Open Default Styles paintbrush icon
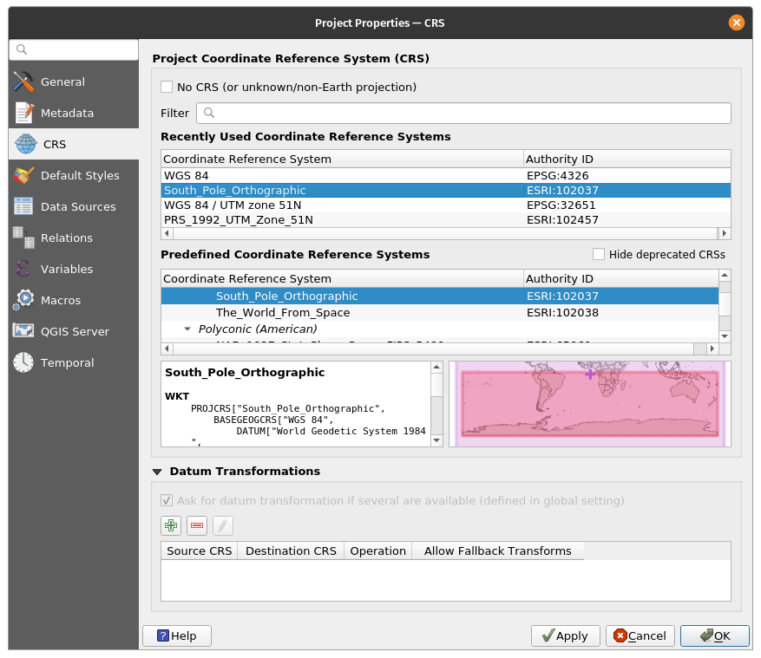 pyautogui.click(x=23, y=175)
